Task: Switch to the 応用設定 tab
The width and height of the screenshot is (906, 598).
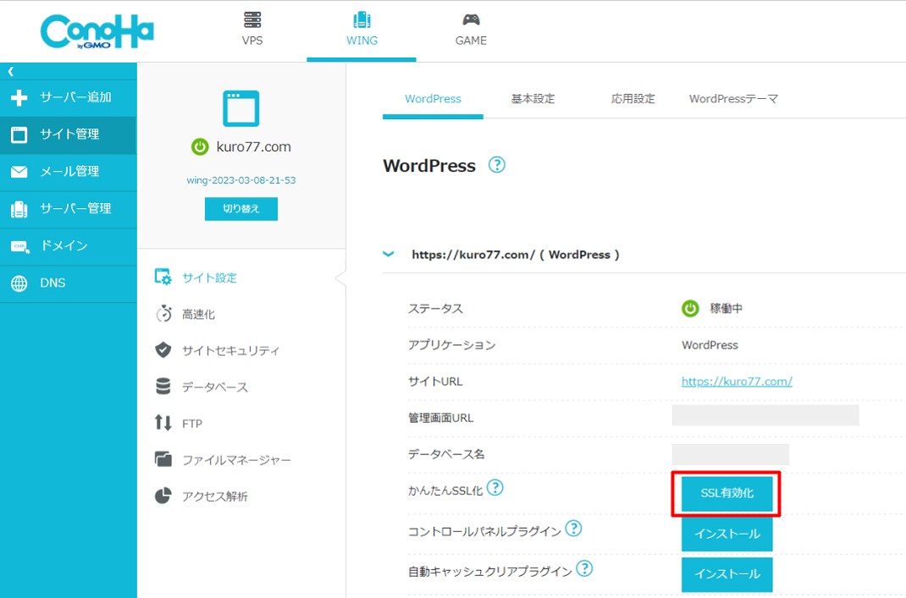Action: pos(633,99)
